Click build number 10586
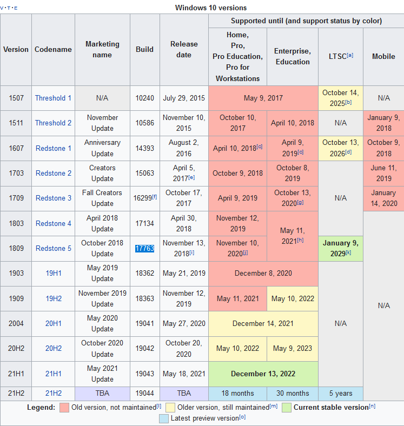Screen dimensions: 404x426 (x=144, y=123)
